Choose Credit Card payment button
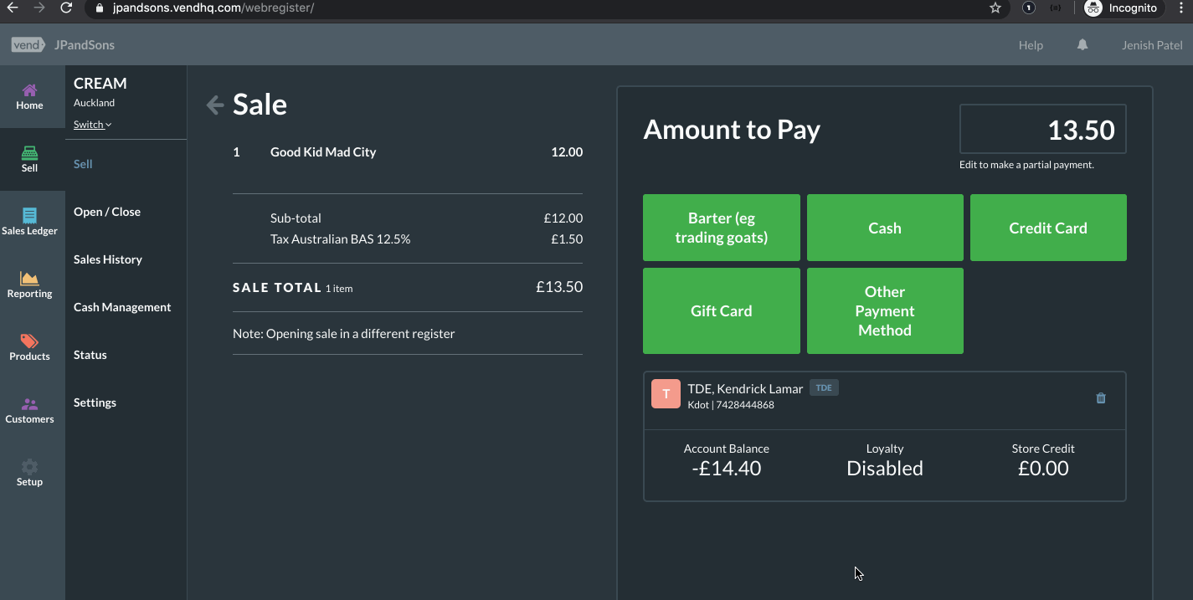This screenshot has width=1193, height=600. point(1048,228)
